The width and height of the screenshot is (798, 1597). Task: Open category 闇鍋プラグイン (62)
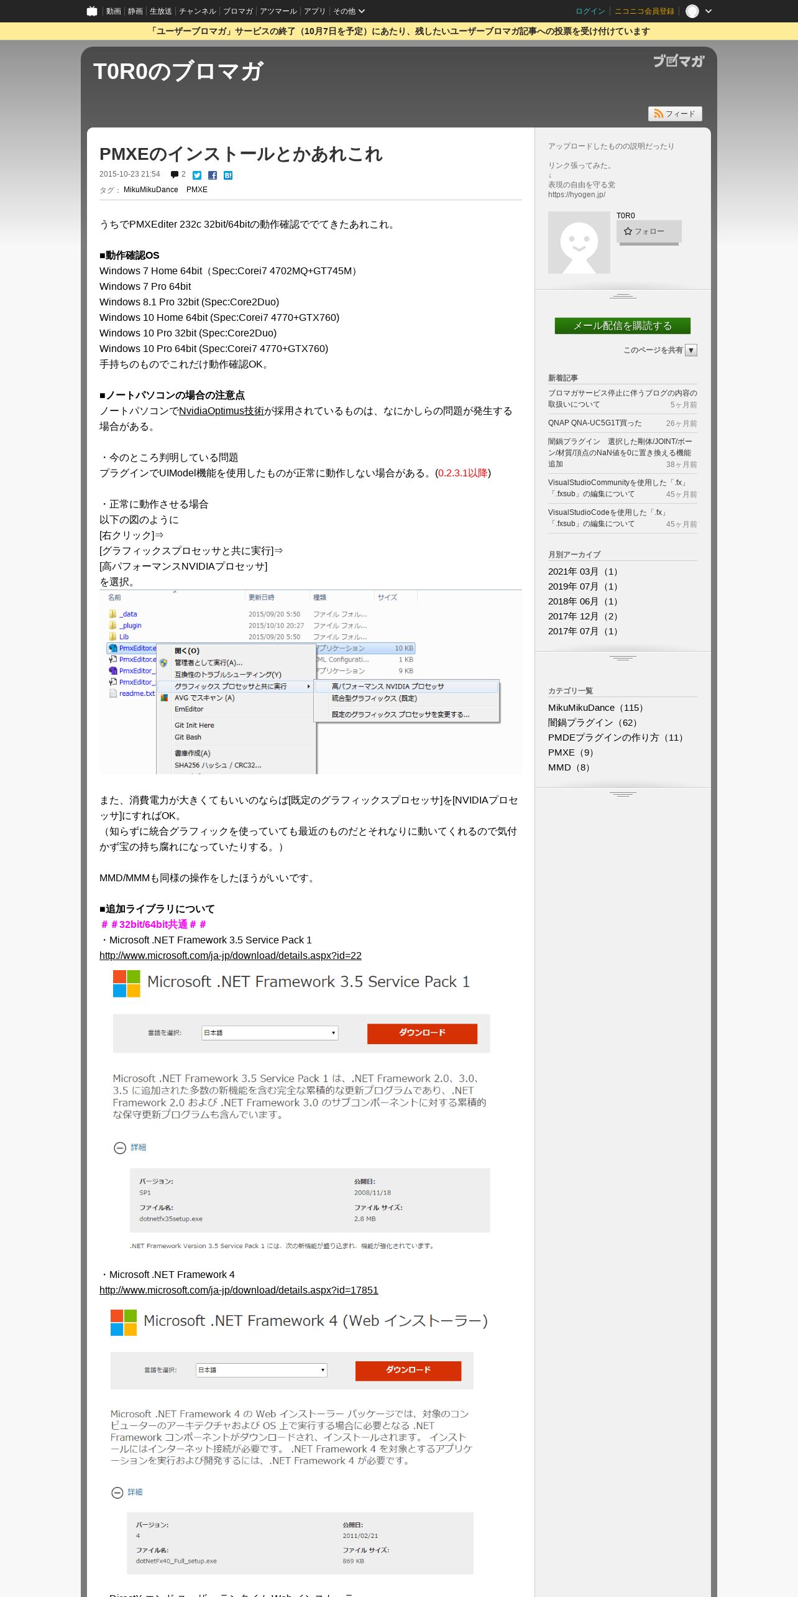tap(593, 723)
